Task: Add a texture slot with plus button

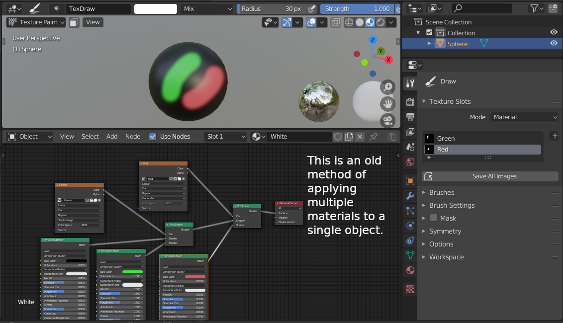Action: (x=555, y=136)
